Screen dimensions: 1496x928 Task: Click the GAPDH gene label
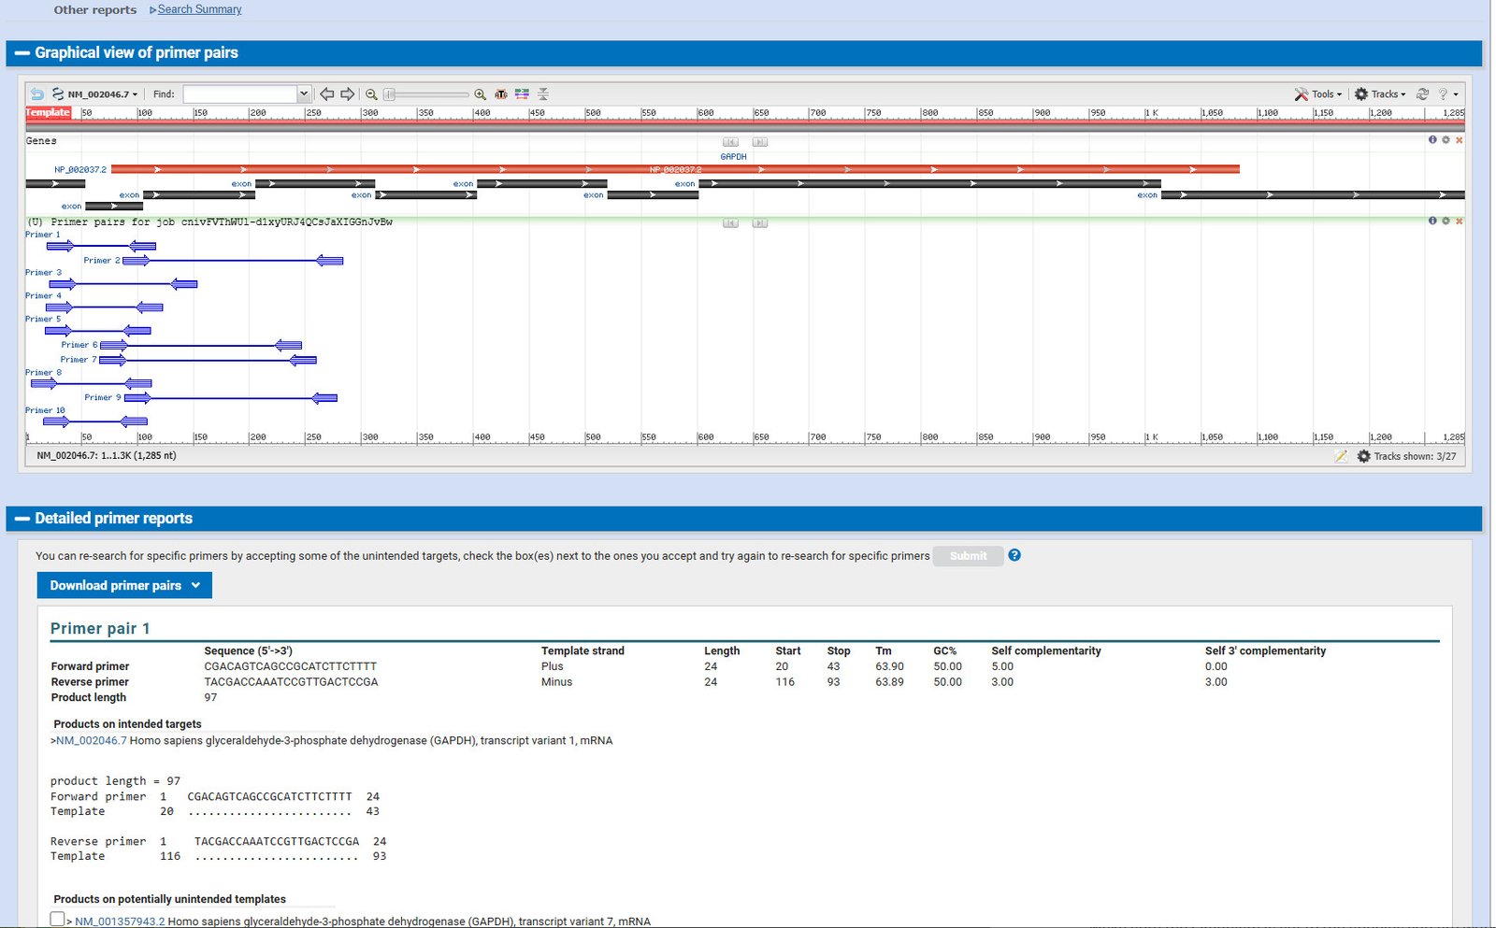click(734, 157)
